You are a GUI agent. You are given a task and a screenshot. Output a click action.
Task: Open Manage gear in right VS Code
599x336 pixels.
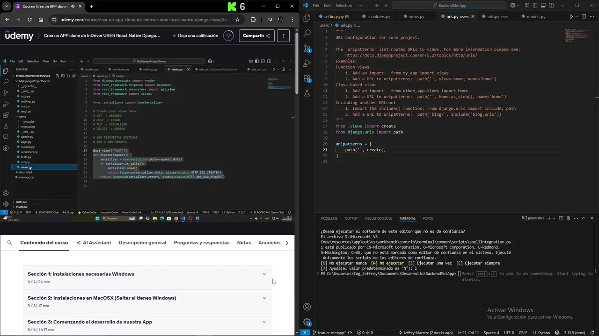tap(307, 322)
